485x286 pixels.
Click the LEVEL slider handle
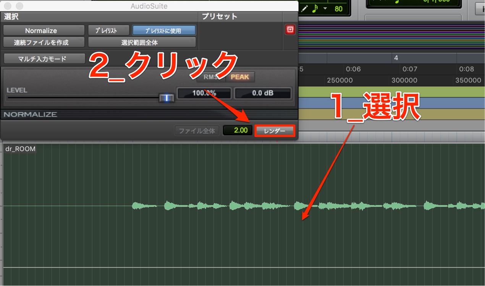coord(167,98)
